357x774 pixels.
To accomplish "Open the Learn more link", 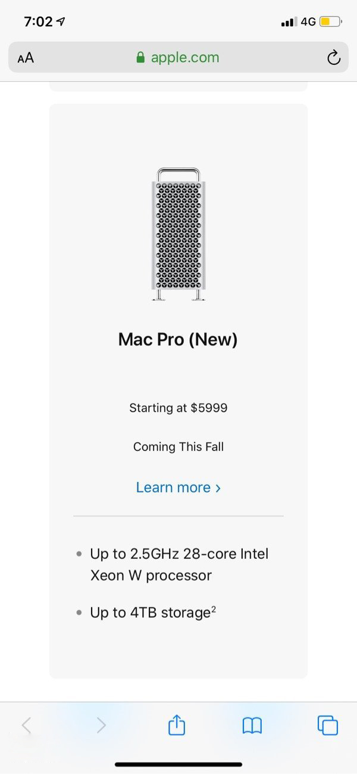I will click(x=173, y=487).
